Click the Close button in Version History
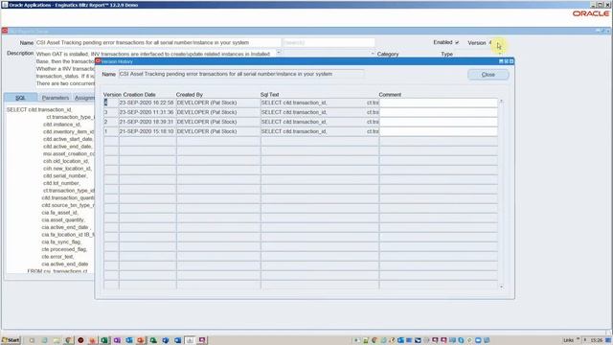Viewport: 613px width, 345px height. (x=488, y=75)
